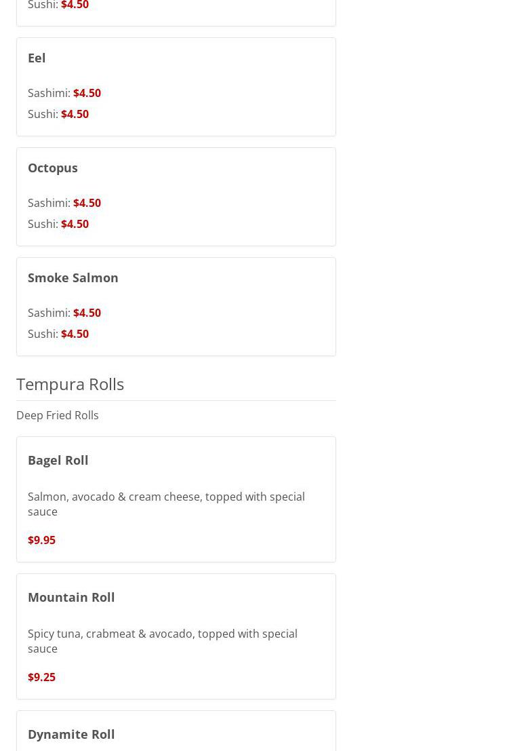Select the Bagel Roll $9.95 price

[x=41, y=540]
